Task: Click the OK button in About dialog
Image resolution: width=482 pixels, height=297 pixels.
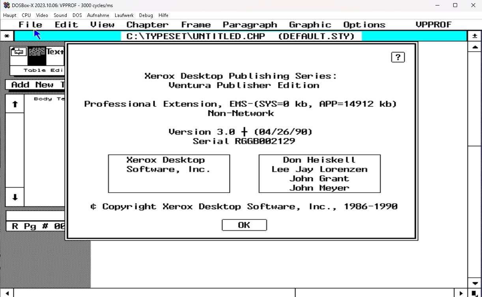Action: tap(244, 225)
